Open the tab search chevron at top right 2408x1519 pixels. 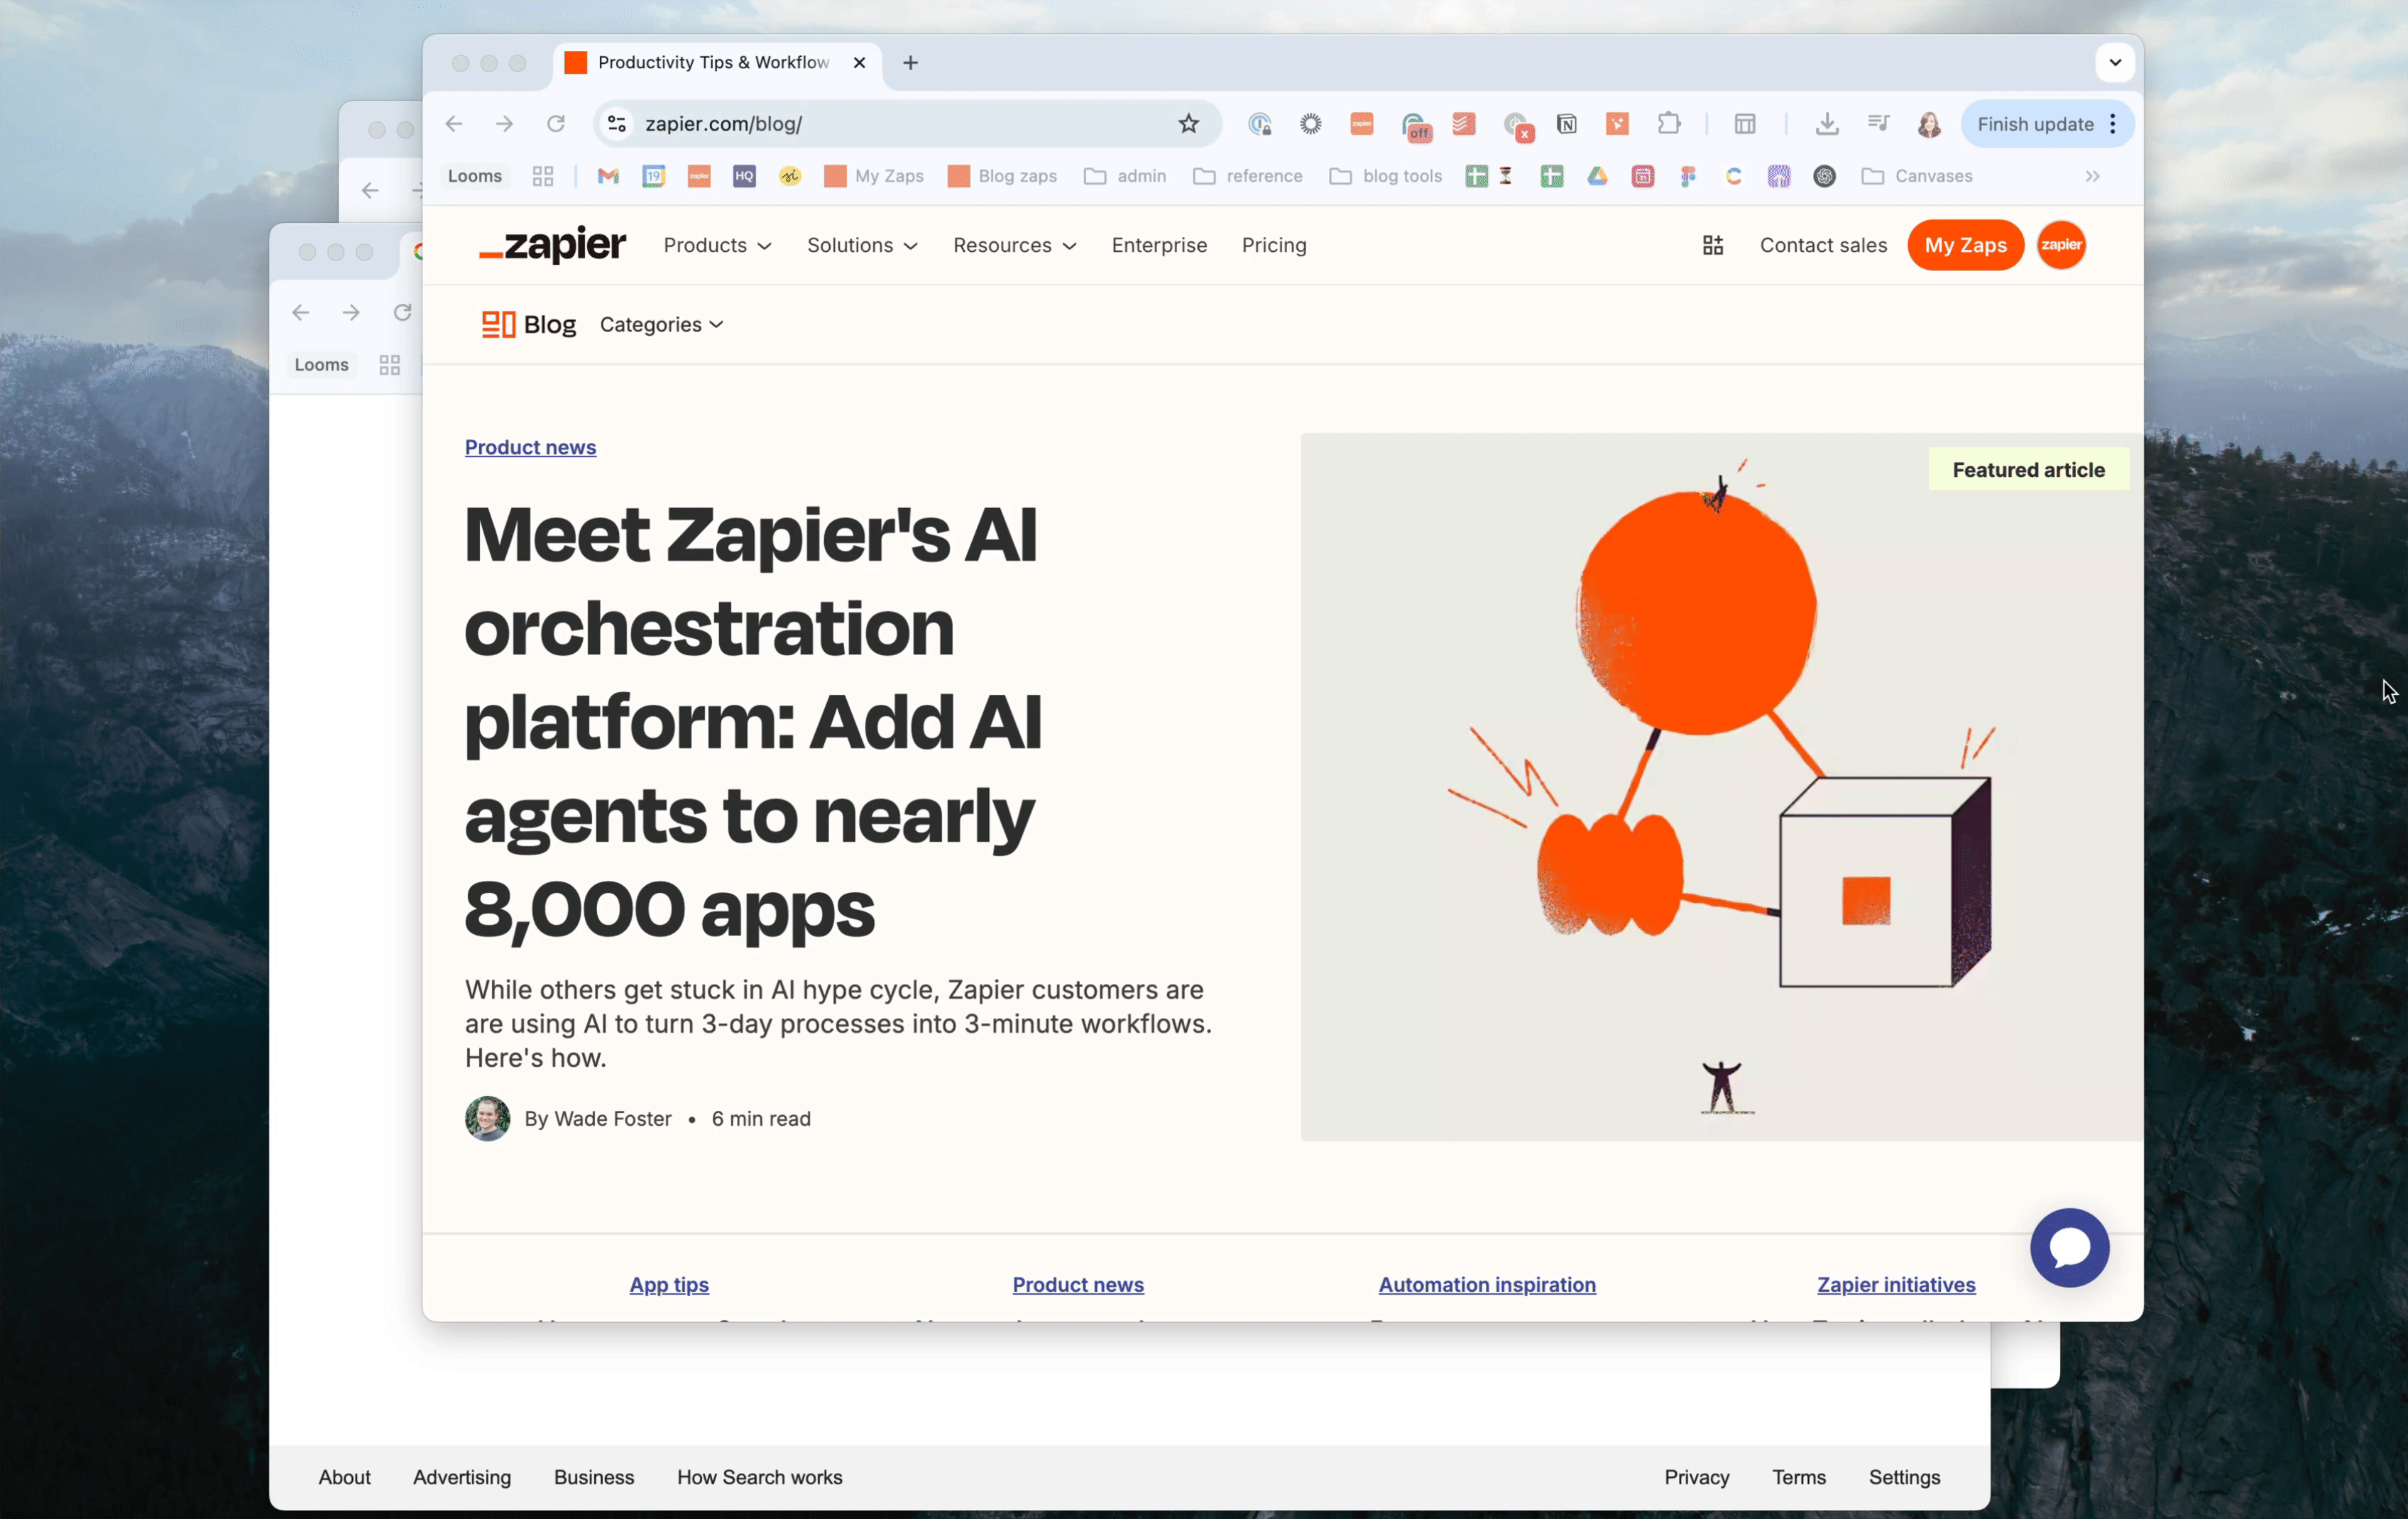[2114, 62]
